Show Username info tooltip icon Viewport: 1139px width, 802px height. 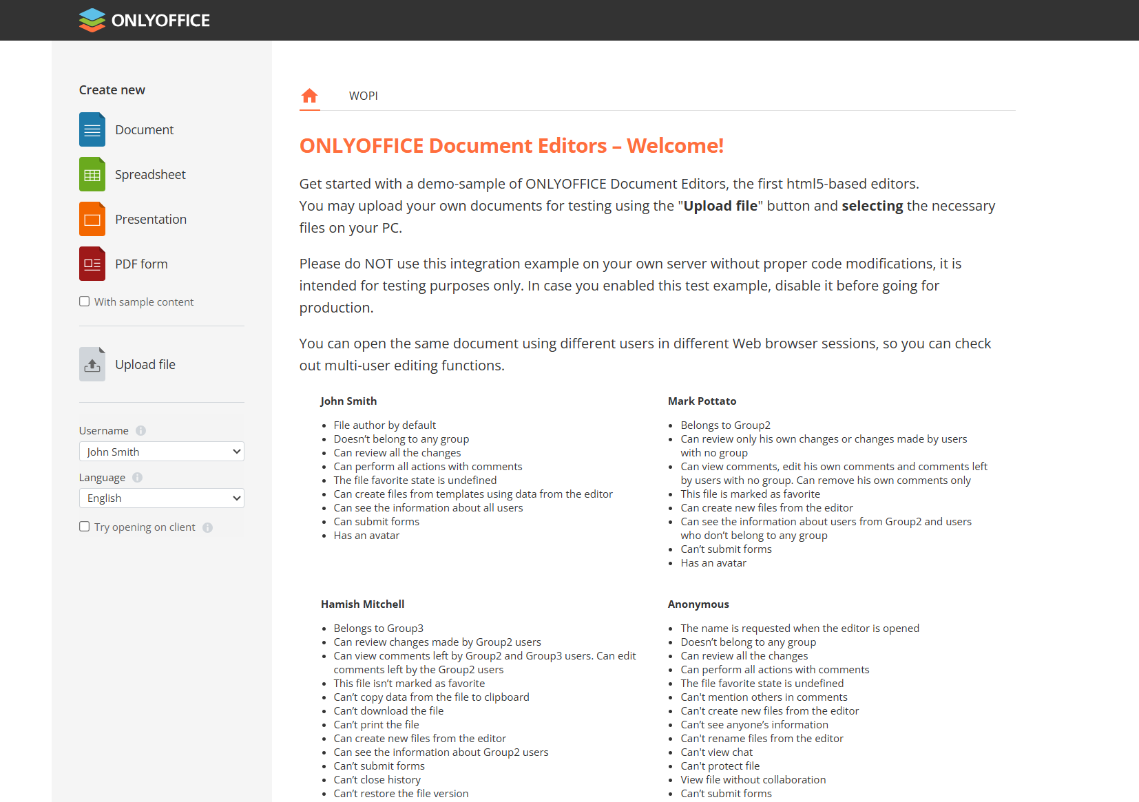pyautogui.click(x=140, y=430)
